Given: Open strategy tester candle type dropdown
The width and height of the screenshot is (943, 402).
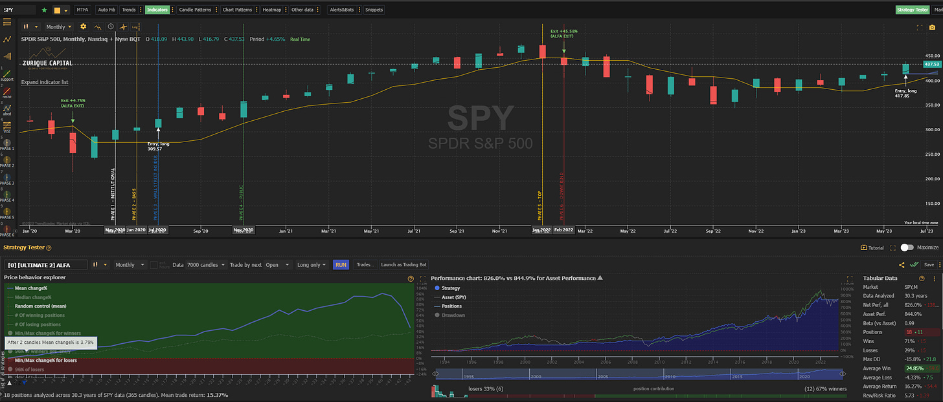Looking at the screenshot, I should 100,265.
